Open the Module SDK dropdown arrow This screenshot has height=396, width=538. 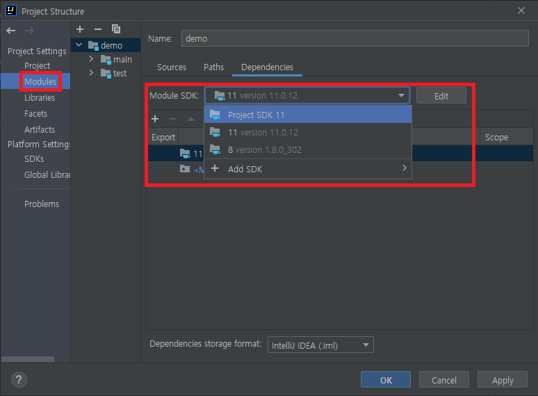coord(401,95)
